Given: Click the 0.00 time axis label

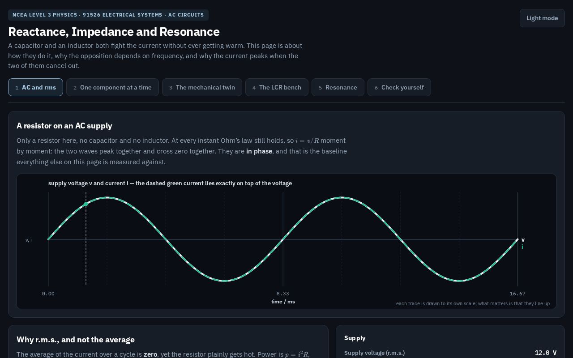Looking at the screenshot, I should pyautogui.click(x=48, y=294).
